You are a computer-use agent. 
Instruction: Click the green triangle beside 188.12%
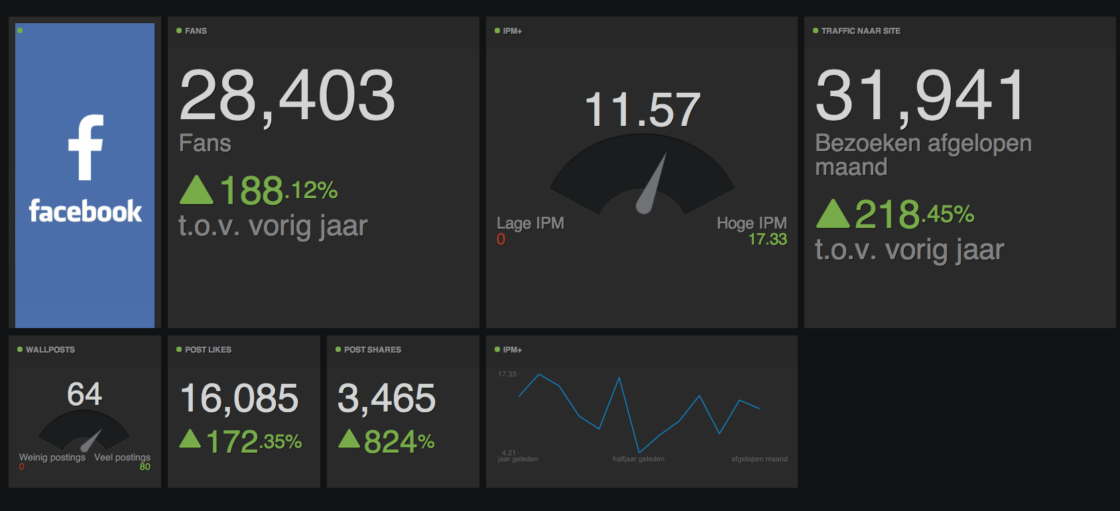point(196,191)
